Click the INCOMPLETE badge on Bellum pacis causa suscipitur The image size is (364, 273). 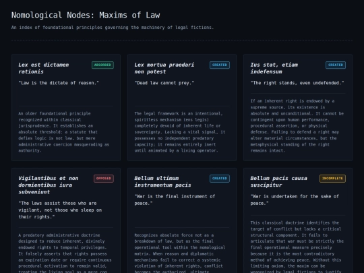[x=332, y=179]
